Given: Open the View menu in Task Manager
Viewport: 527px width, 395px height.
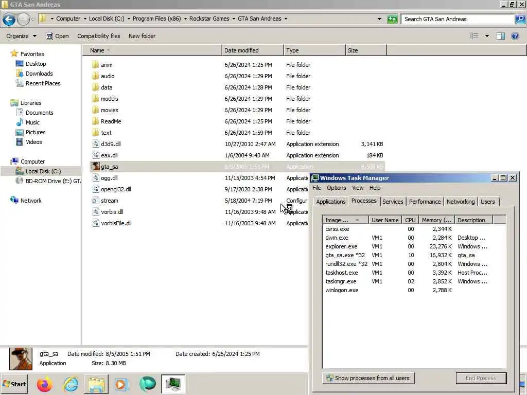Looking at the screenshot, I should click(x=358, y=188).
